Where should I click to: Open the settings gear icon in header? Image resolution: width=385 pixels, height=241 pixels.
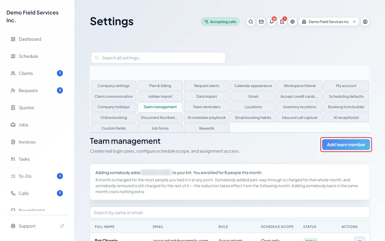[x=292, y=22]
